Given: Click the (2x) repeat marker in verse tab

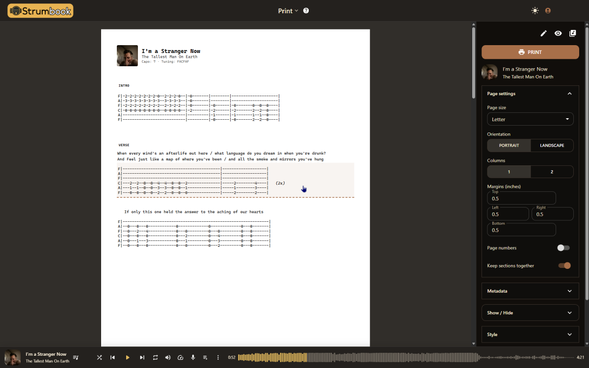Looking at the screenshot, I should (x=280, y=183).
